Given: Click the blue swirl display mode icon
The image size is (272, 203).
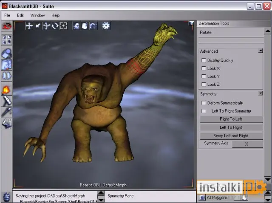Looking at the screenshot, I should pyautogui.click(x=93, y=26).
